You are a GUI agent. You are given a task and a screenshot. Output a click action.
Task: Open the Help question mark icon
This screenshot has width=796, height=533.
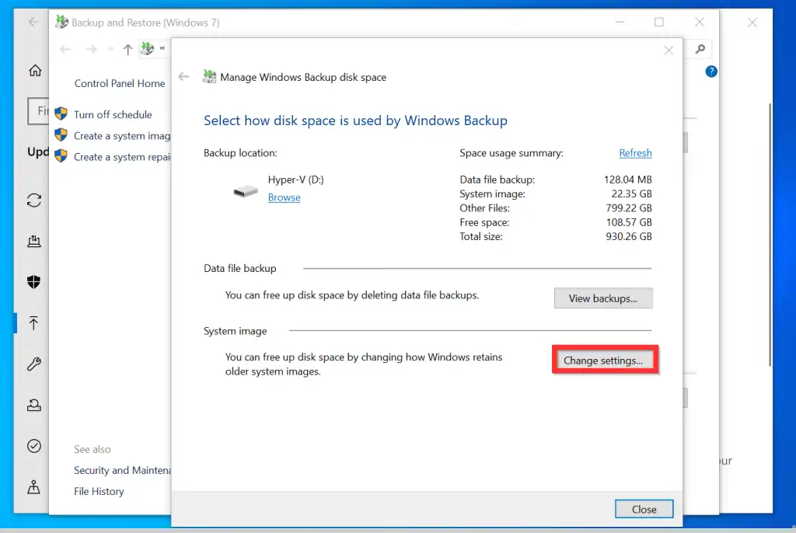click(711, 71)
